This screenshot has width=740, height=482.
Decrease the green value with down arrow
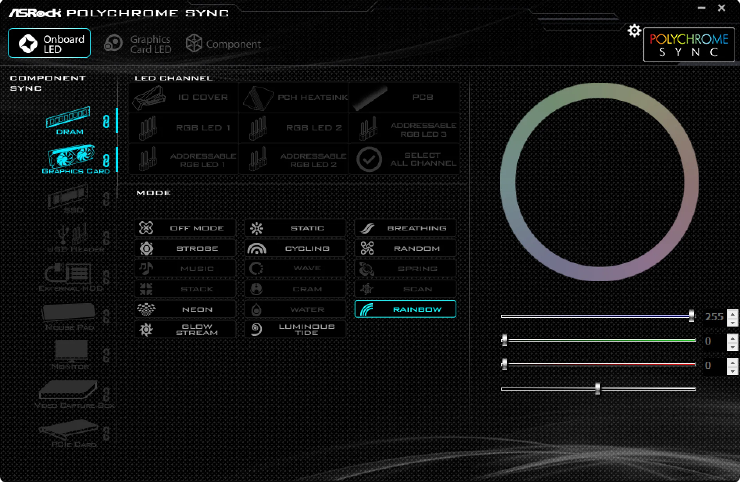coord(733,346)
